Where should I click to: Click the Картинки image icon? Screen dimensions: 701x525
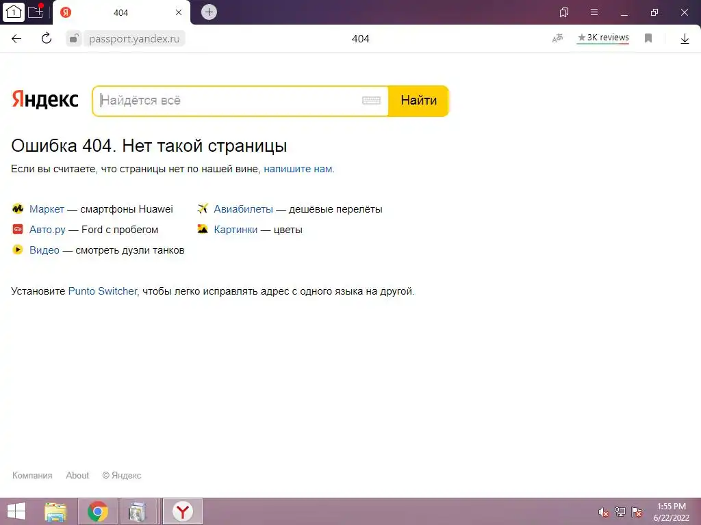(x=203, y=229)
